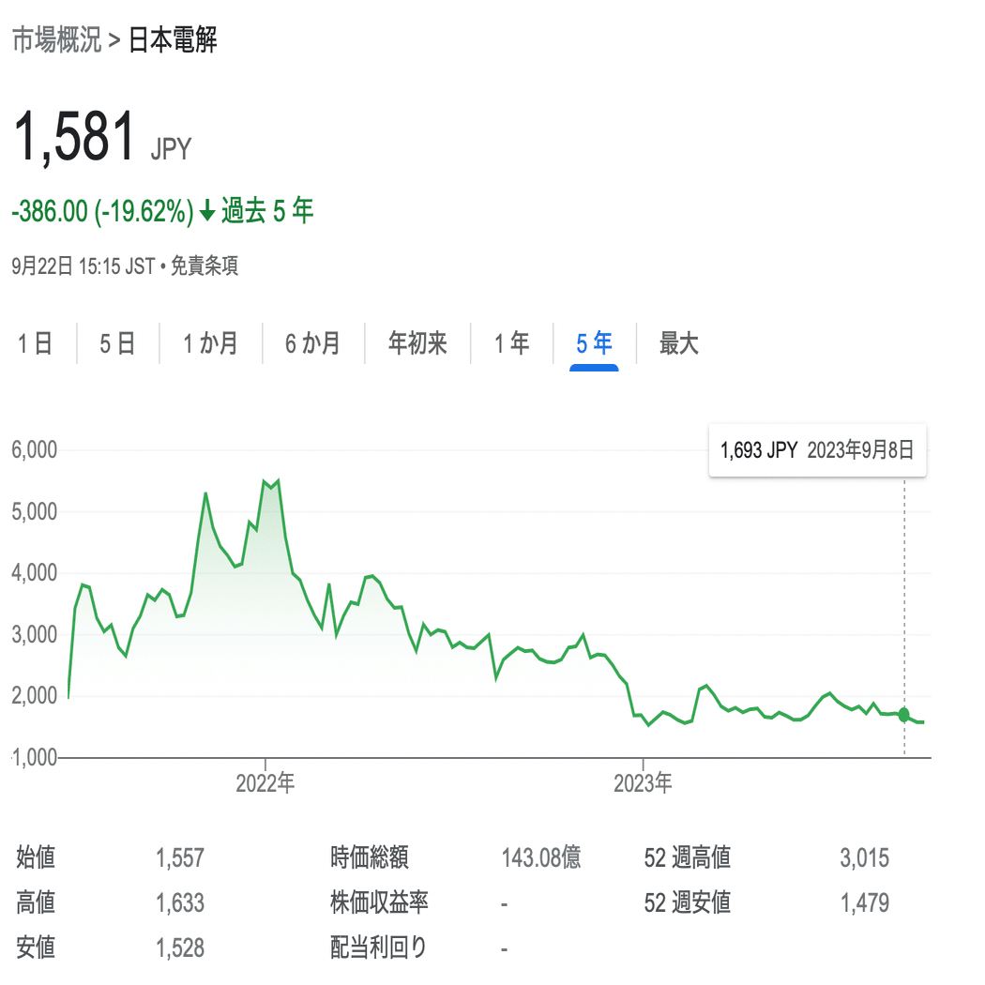Select the 年初来 range tab

click(417, 343)
